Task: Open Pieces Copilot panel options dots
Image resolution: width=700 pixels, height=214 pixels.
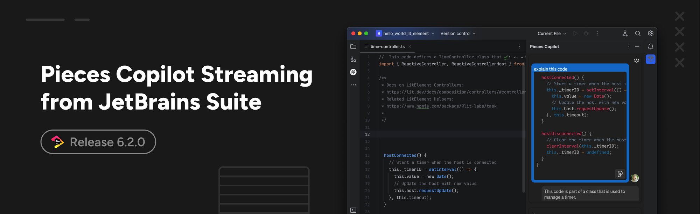Action: coord(629,46)
